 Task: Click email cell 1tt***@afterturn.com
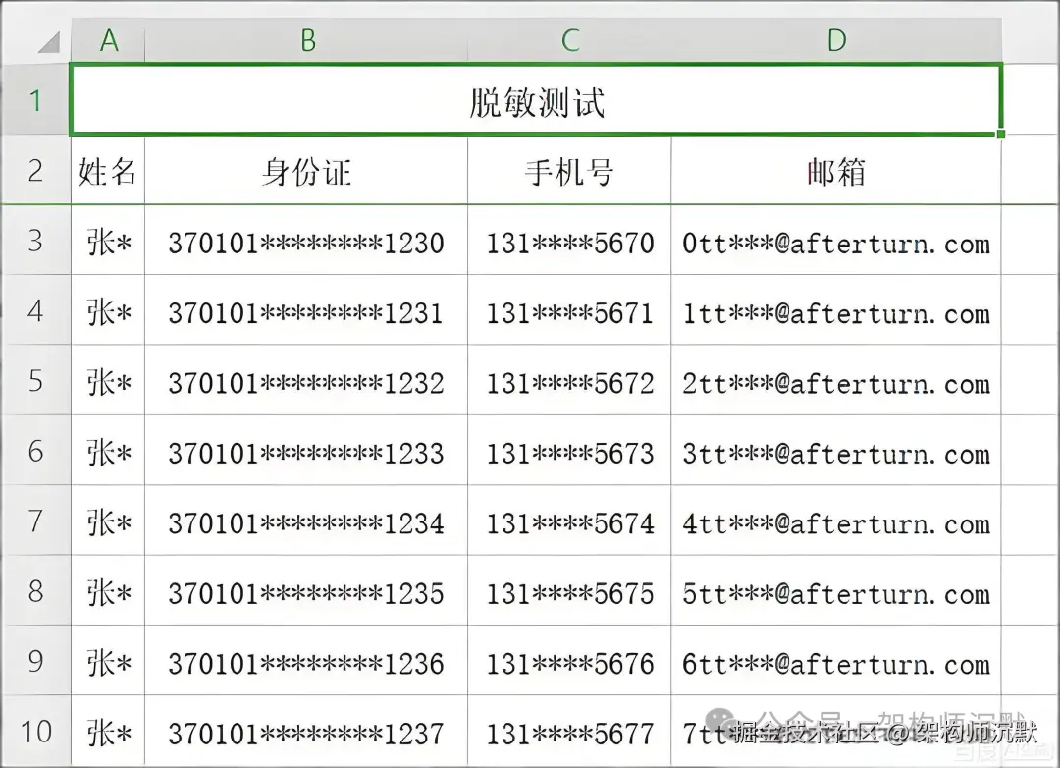pyautogui.click(x=836, y=310)
